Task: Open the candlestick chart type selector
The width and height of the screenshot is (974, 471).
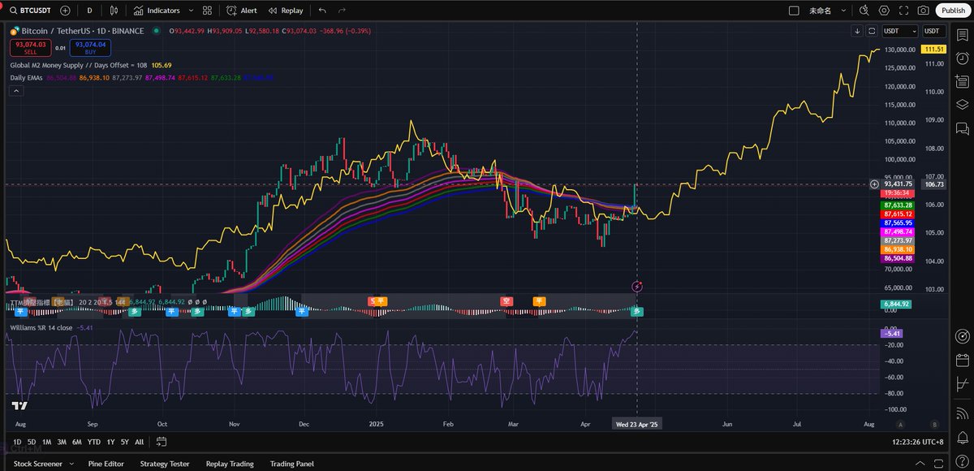Action: coord(114,11)
